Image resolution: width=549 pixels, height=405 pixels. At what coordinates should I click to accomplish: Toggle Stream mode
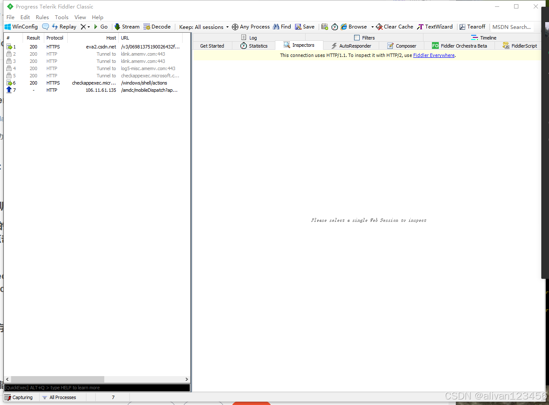tap(127, 27)
